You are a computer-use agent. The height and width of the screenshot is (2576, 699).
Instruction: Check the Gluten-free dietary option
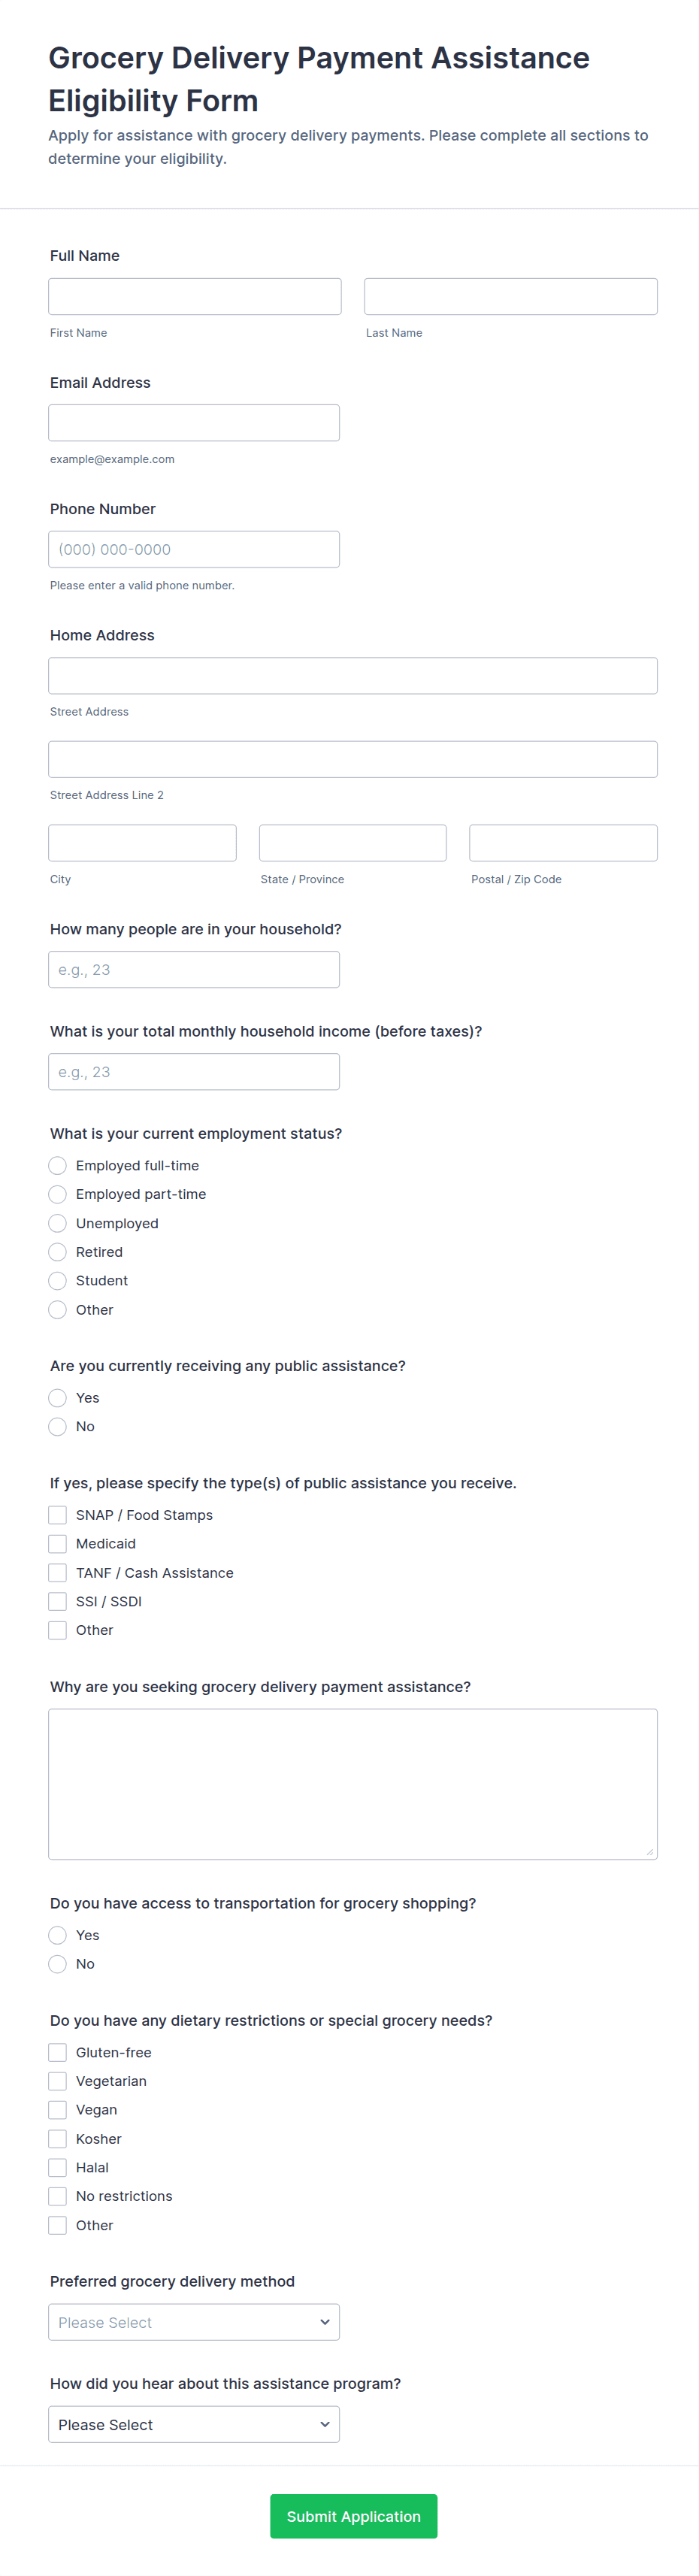pyautogui.click(x=58, y=2052)
